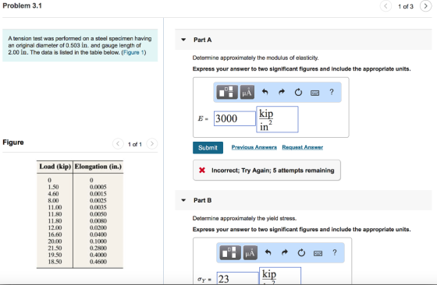437x285 pixels.
Task: Open the Figure 1 link
Action: coord(133,52)
